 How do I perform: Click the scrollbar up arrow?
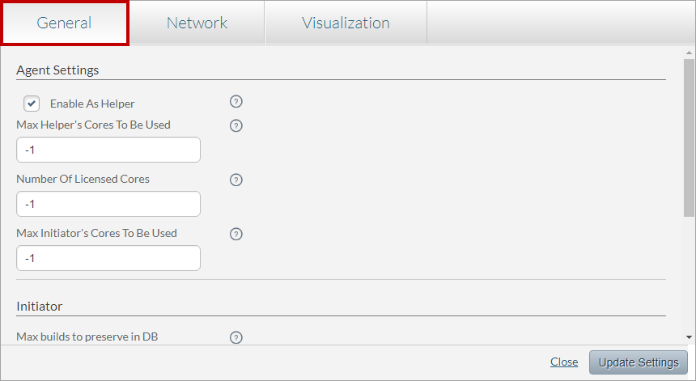tap(689, 52)
